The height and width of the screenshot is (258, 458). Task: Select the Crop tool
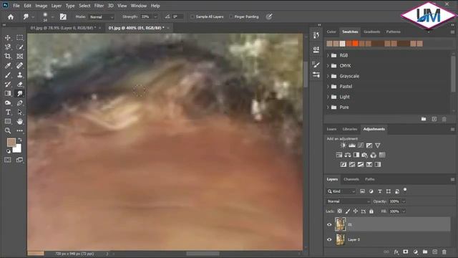(8, 56)
